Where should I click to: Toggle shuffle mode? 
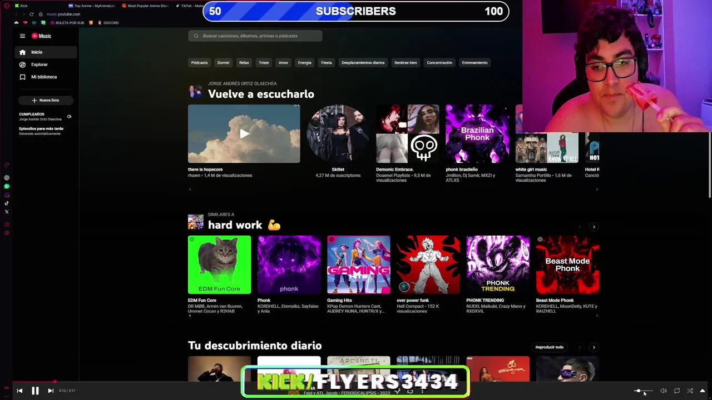click(x=690, y=391)
